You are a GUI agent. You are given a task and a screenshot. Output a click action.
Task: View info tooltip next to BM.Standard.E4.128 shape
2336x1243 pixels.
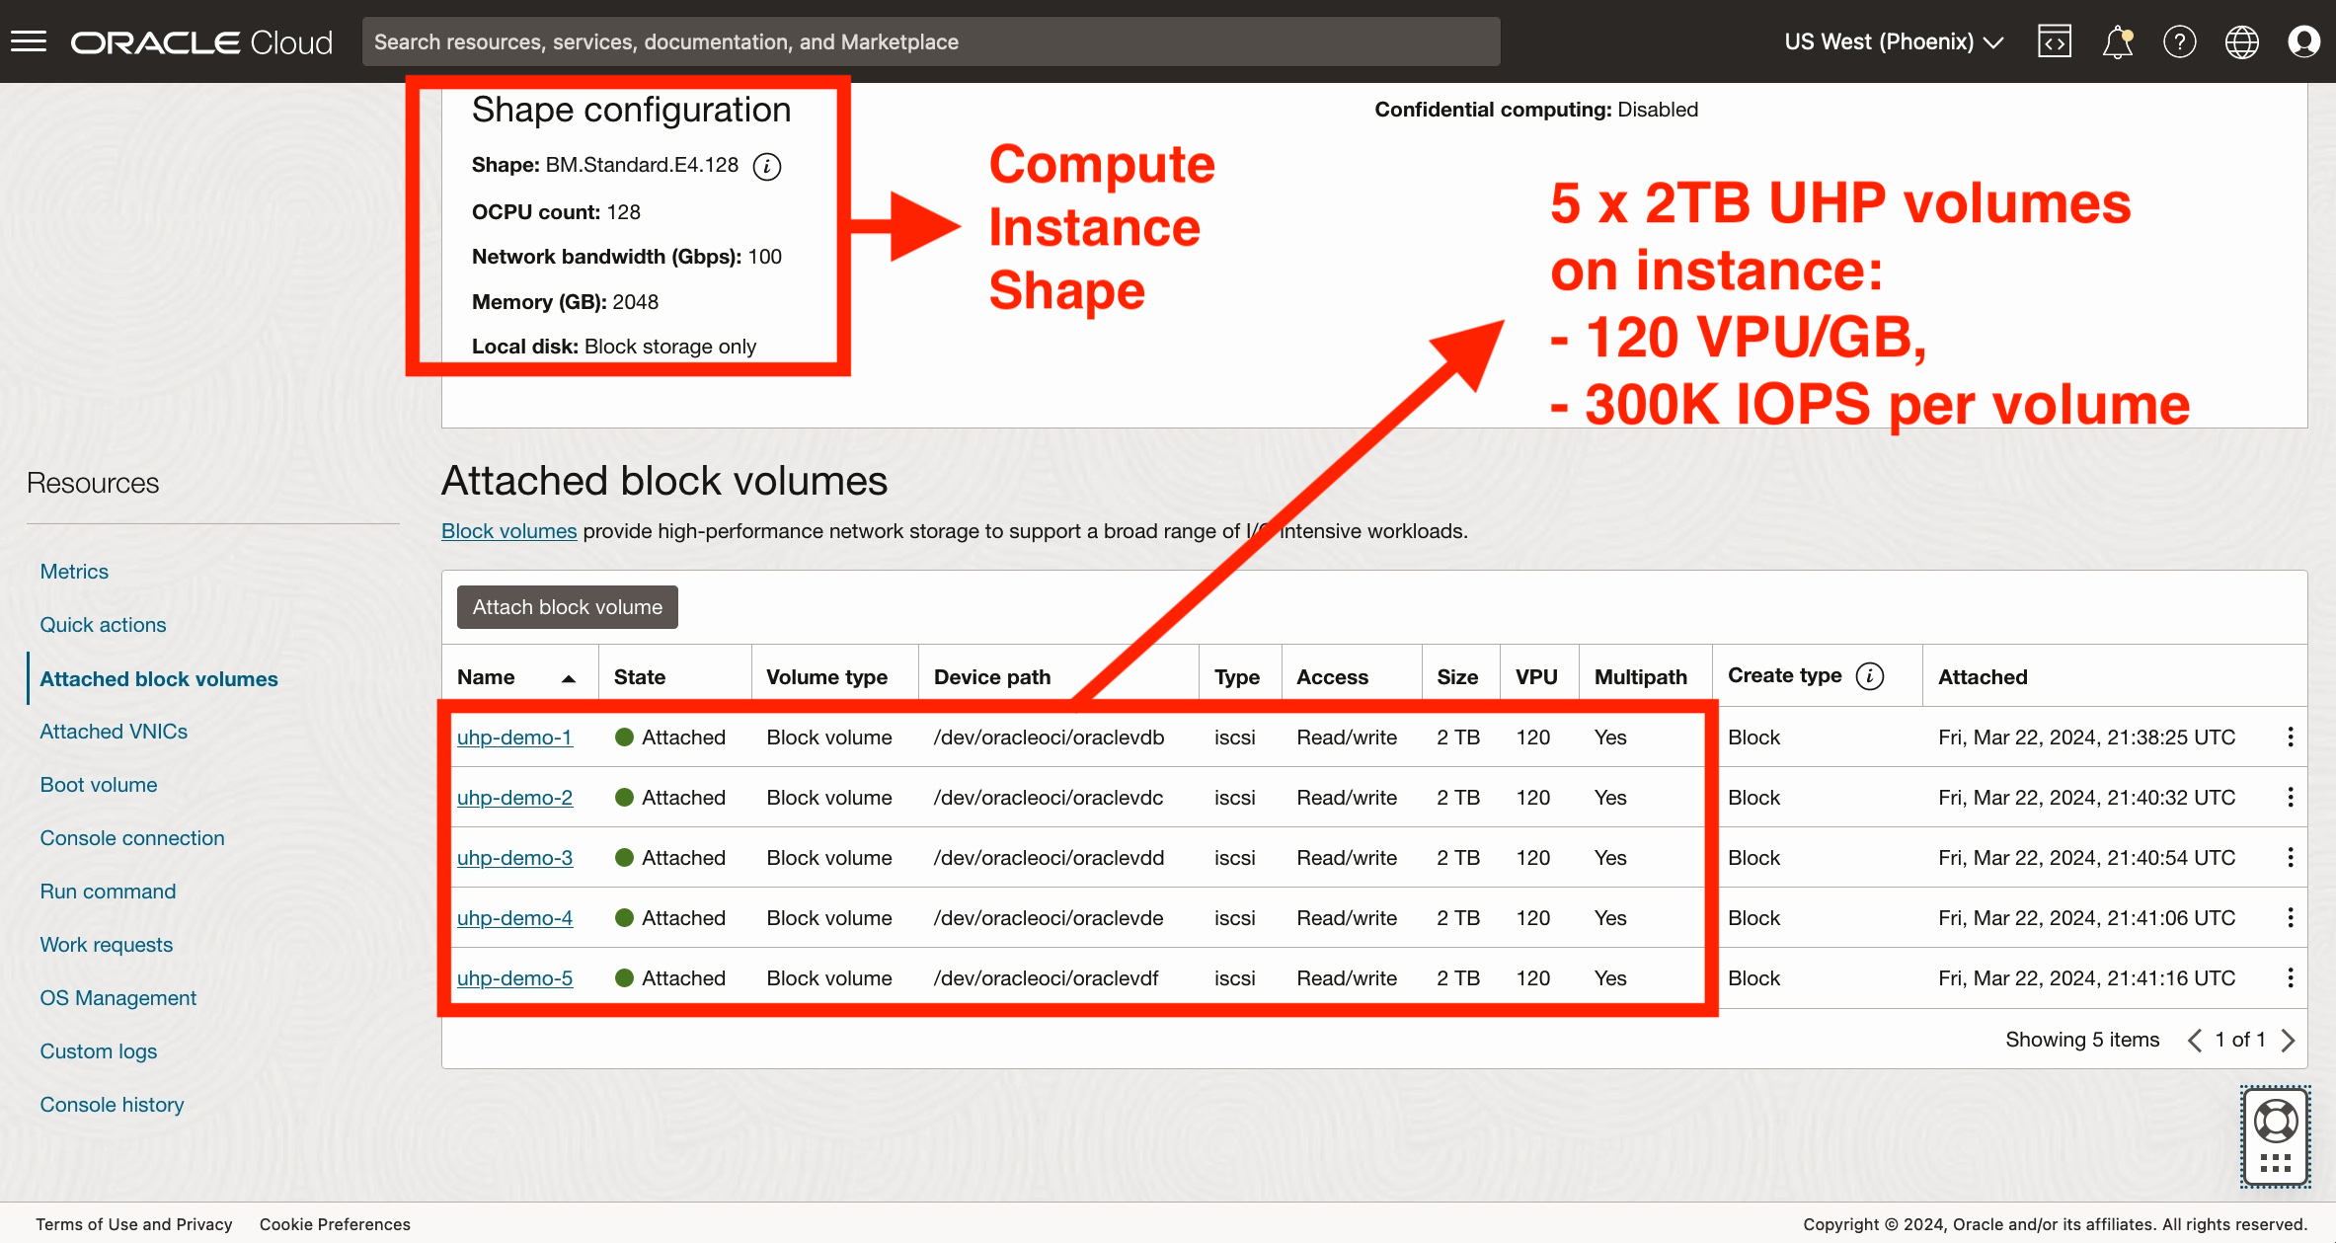pyautogui.click(x=768, y=166)
